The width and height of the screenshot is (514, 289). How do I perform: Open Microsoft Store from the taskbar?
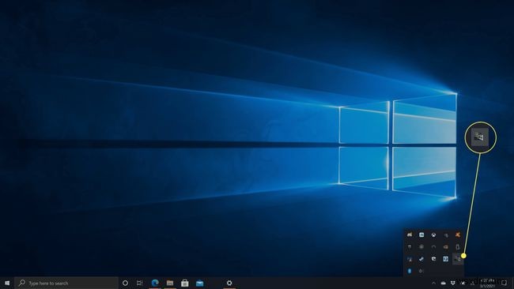point(185,283)
